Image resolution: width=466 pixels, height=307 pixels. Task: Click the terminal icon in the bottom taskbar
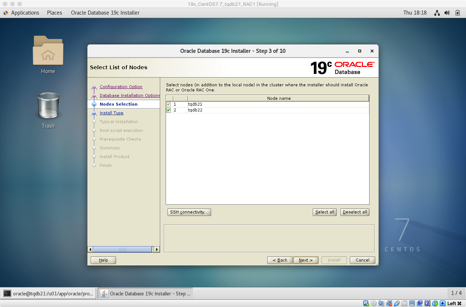[x=7, y=293]
